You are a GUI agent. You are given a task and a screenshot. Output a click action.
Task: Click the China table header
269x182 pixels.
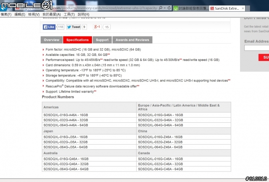(184, 131)
